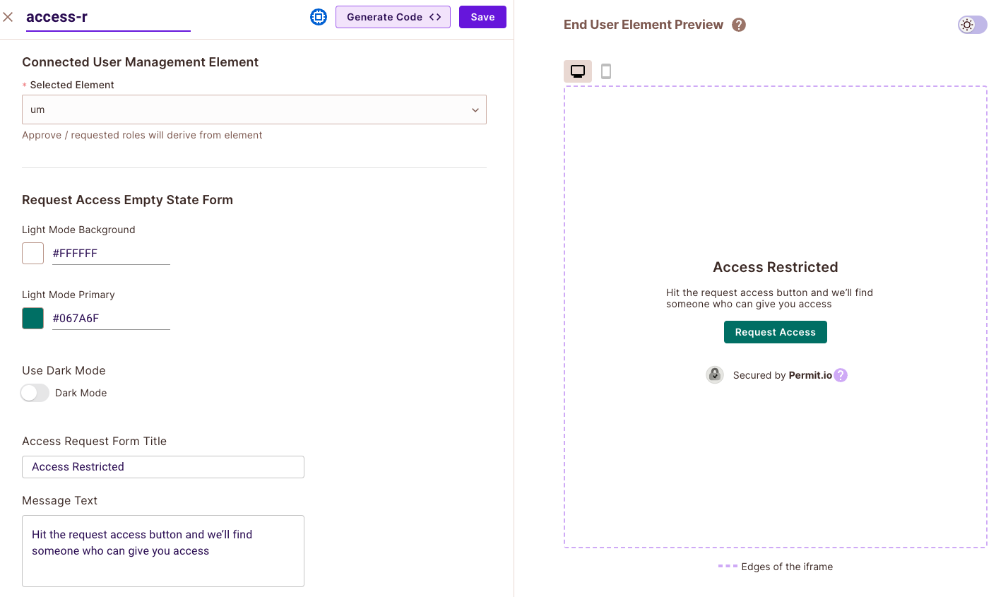Click the blue chip icon beside Generate Code
This screenshot has height=597, width=996.
pyautogui.click(x=319, y=17)
